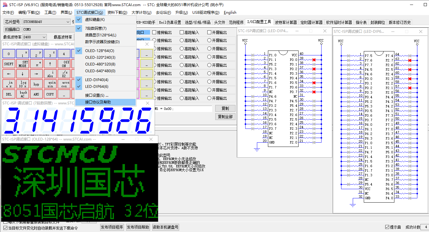Click the number 4 key on virtual keyboard

[x=64, y=54]
